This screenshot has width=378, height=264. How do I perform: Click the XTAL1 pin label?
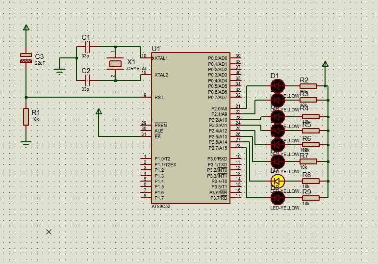pos(161,58)
